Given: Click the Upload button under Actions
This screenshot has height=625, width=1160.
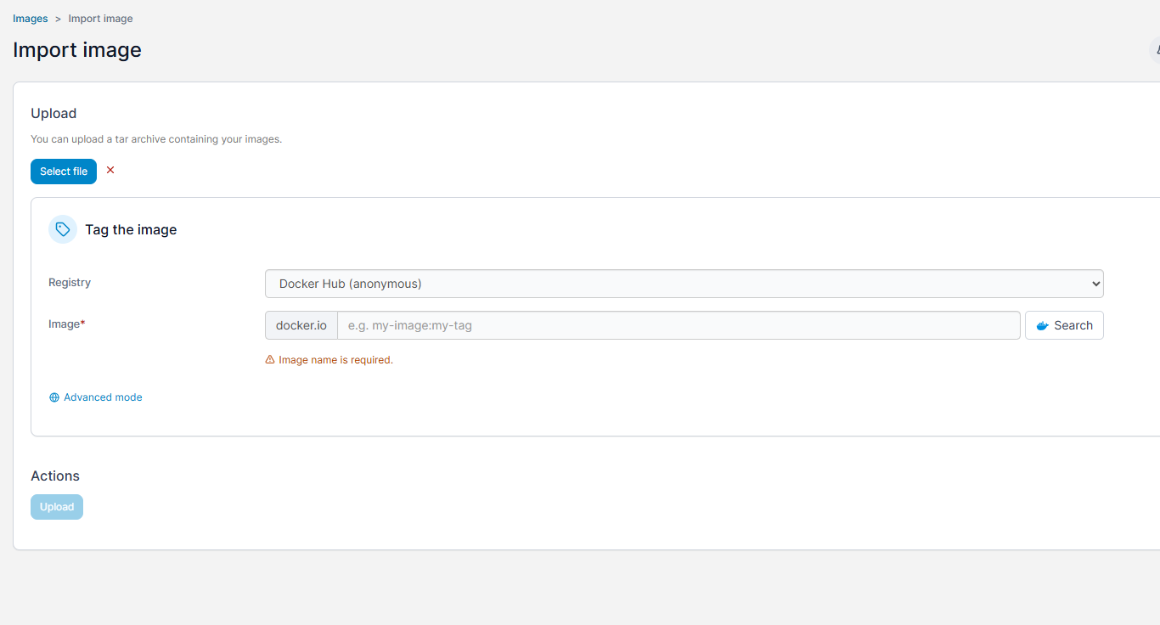Looking at the screenshot, I should point(57,507).
